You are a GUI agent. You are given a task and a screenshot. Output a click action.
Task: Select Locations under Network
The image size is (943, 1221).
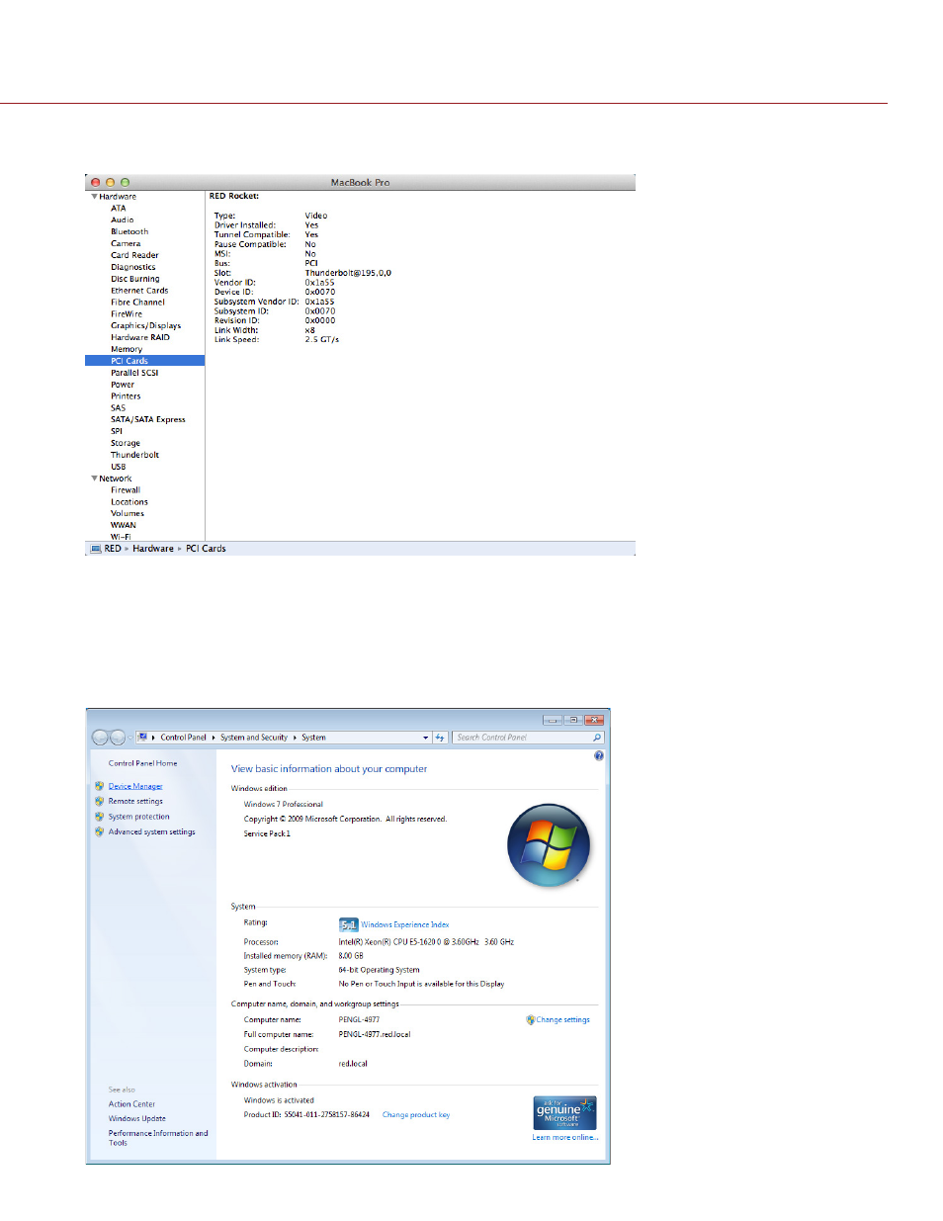click(129, 502)
